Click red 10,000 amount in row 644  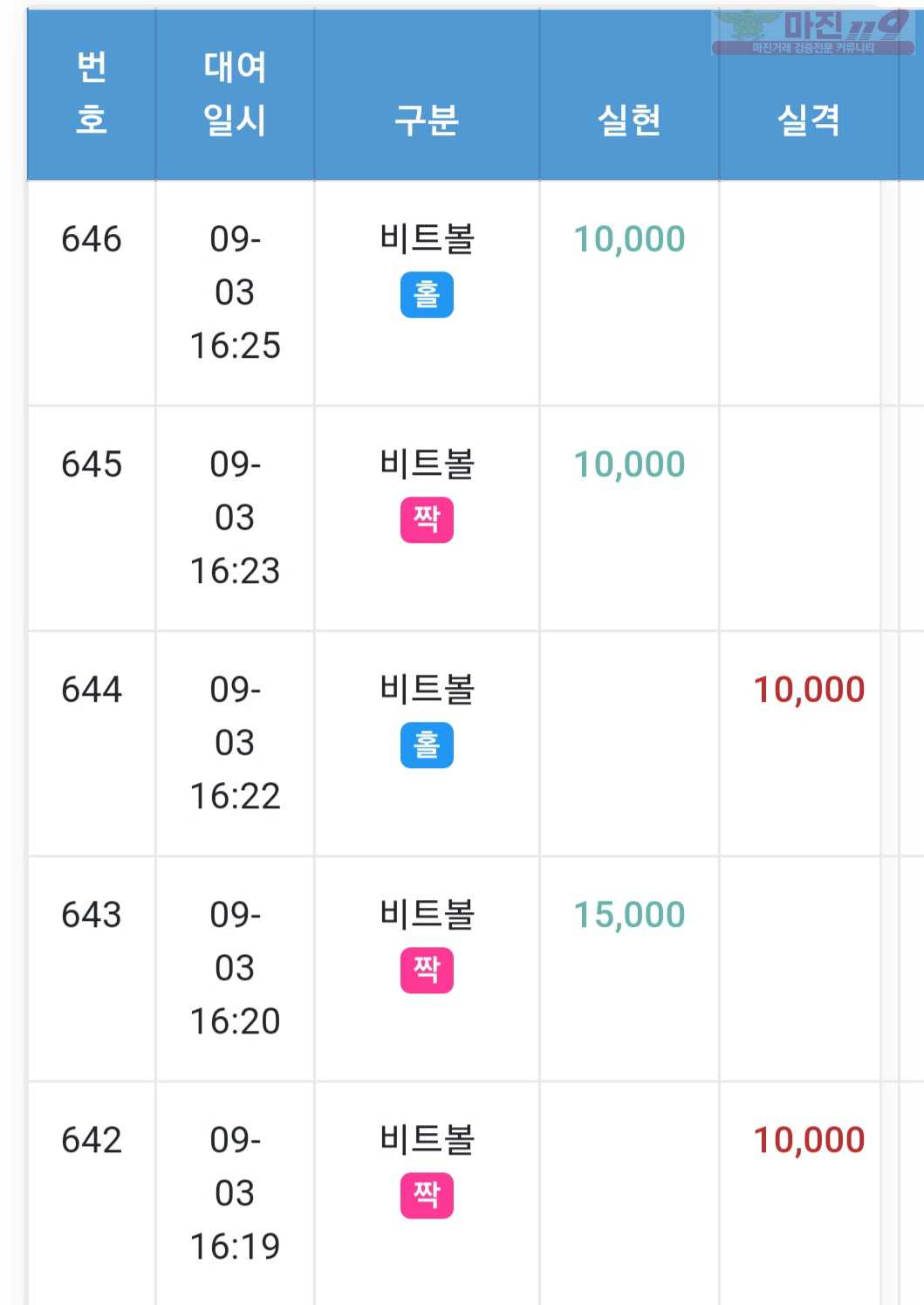coord(809,690)
